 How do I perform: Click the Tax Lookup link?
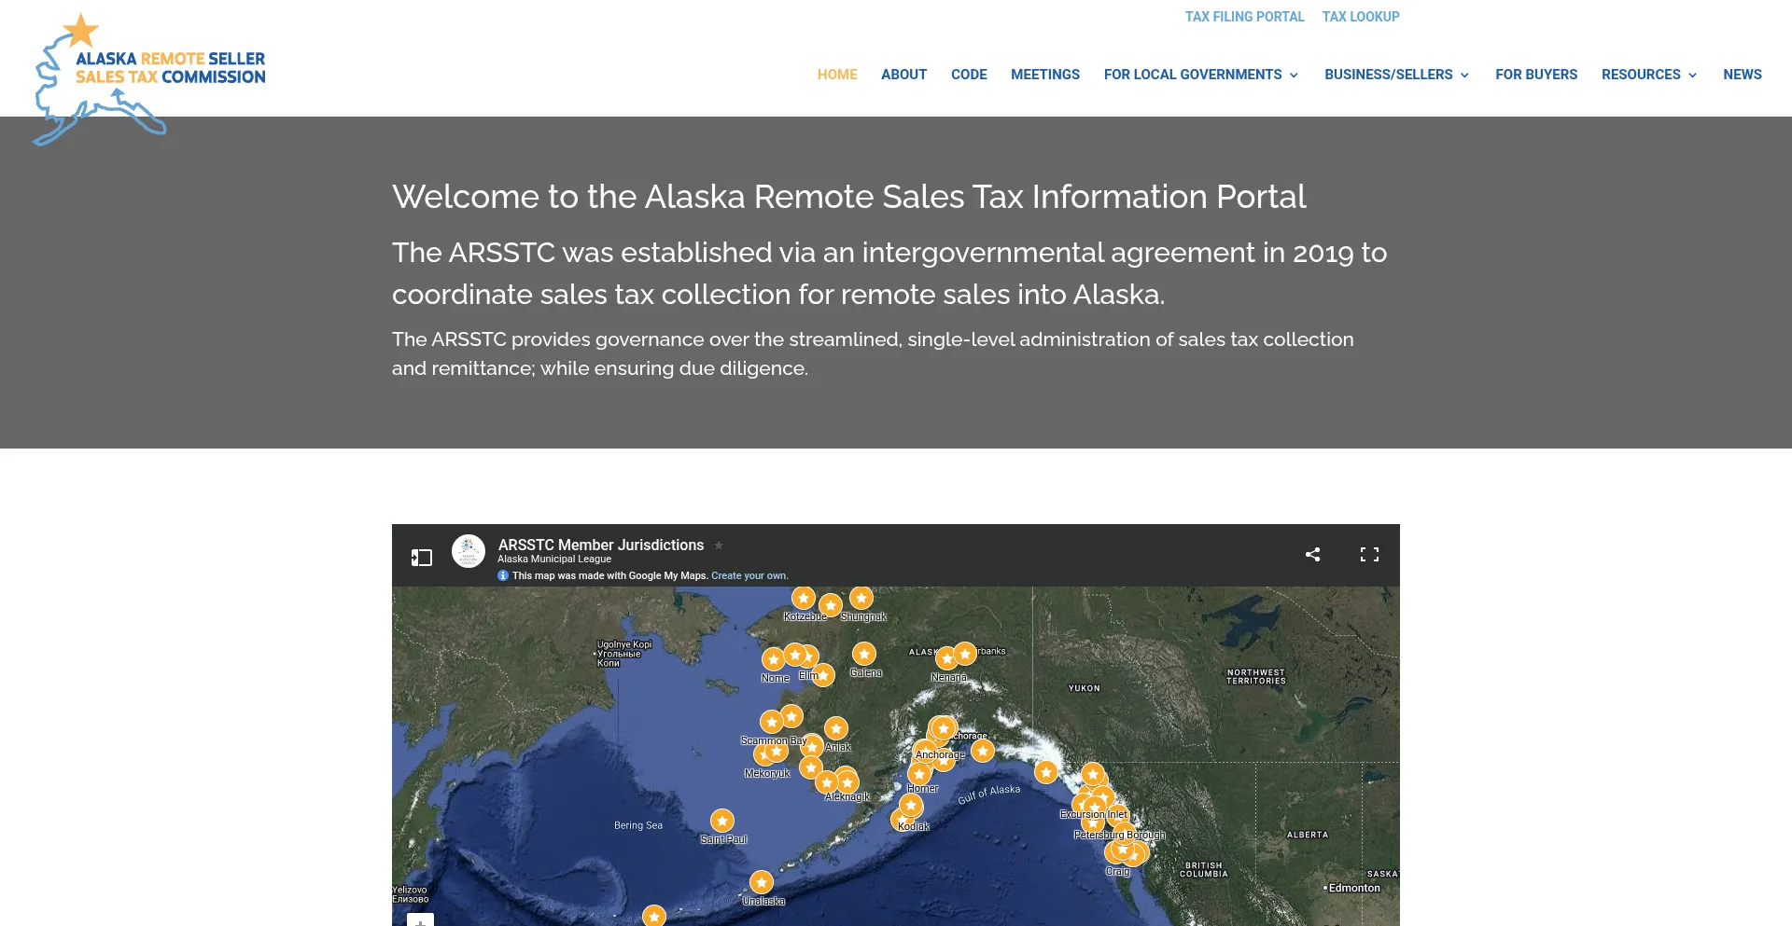[1360, 17]
